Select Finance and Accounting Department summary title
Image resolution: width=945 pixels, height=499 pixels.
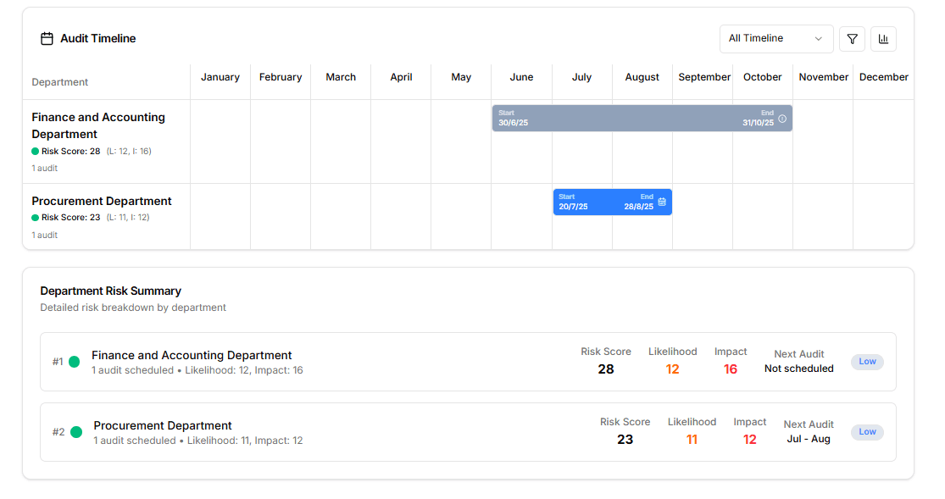192,355
